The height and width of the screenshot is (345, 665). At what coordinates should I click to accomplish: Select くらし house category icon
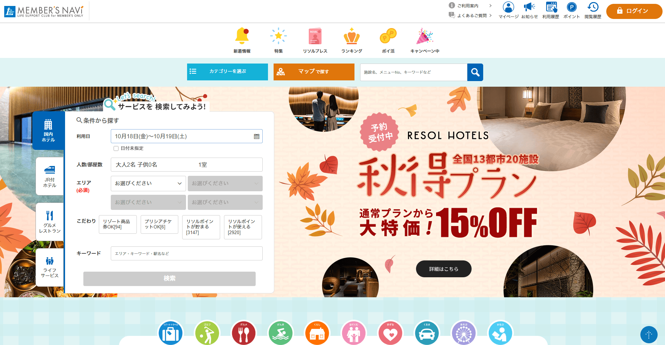click(x=317, y=333)
